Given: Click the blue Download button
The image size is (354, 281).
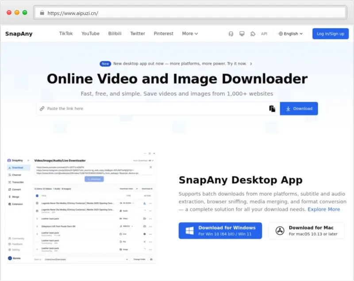Looking at the screenshot, I should 299,109.
